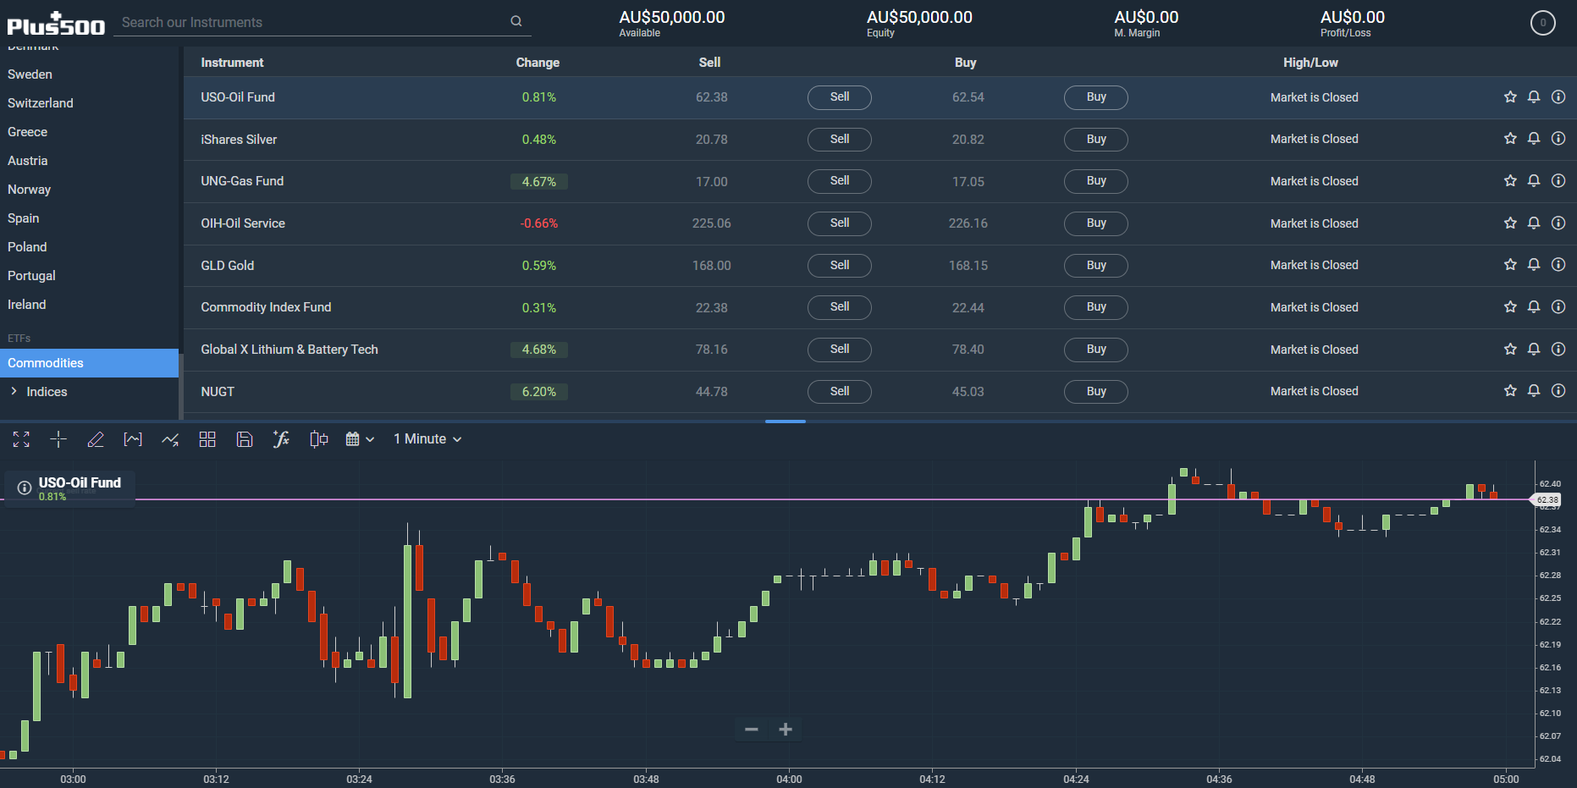This screenshot has width=1577, height=788.
Task: Open Commodity Index Fund info icon
Action: (1558, 307)
